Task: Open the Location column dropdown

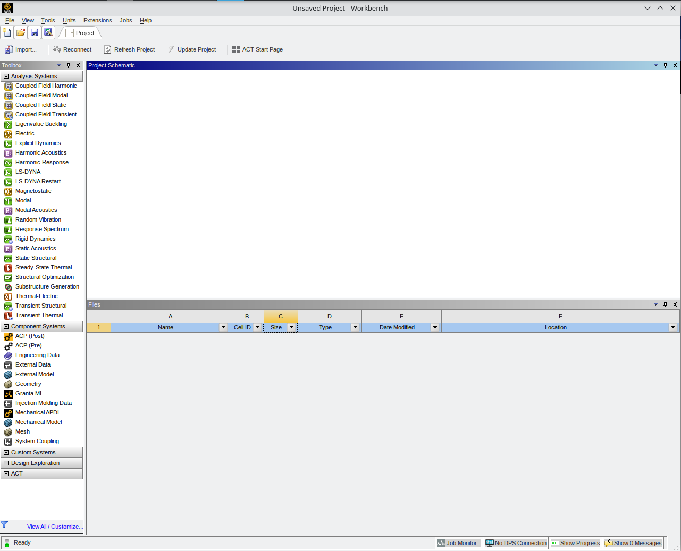Action: click(x=673, y=328)
